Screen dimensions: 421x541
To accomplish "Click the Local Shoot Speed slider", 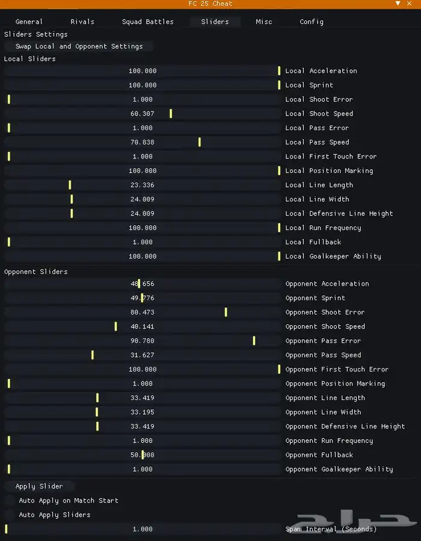I will pos(142,114).
